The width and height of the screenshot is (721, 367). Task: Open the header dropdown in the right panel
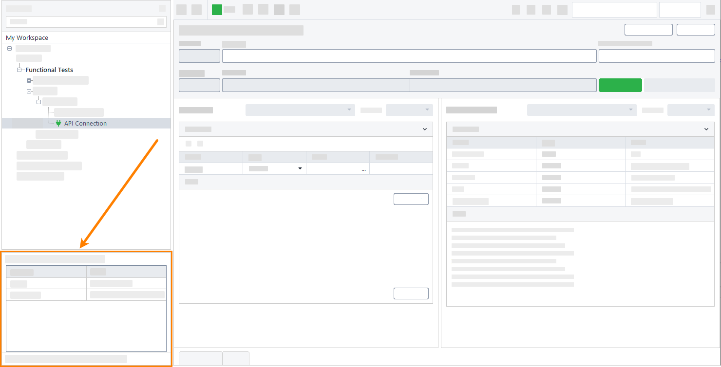pyautogui.click(x=706, y=129)
